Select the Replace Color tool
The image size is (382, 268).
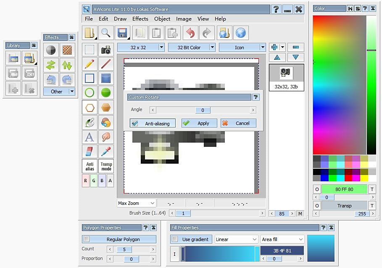pyautogui.click(x=106, y=122)
